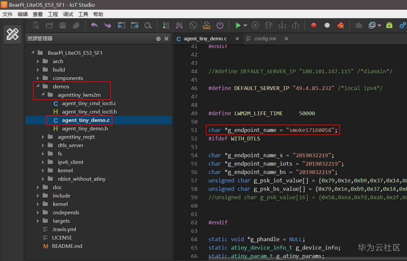Image resolution: width=407 pixels, height=261 pixels.
Task: Click the pencil-ruler icon in left sidebar
Action: 12,34
